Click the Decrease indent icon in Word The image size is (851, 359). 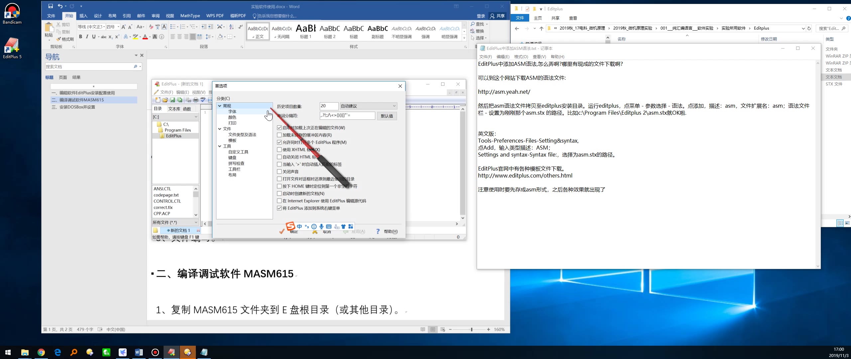[x=204, y=27]
